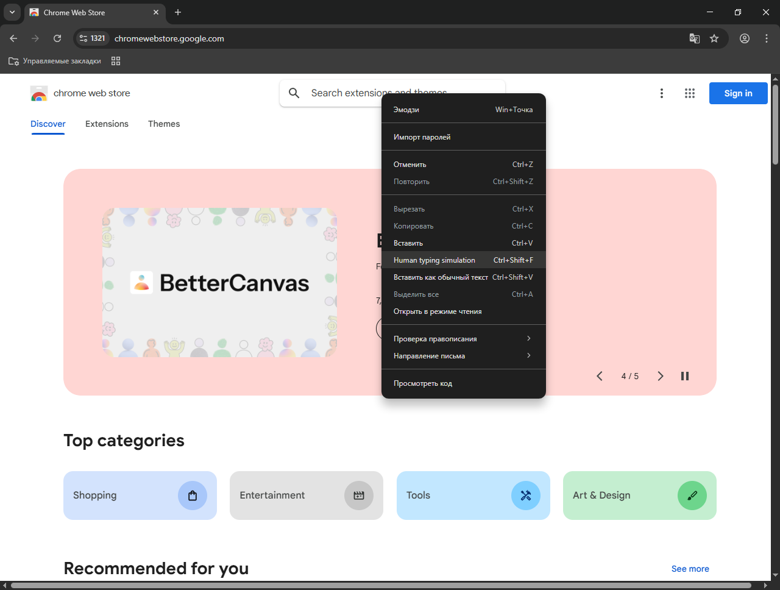Viewport: 780px width, 590px height.
Task: Click the browser back arrow
Action: 13,38
